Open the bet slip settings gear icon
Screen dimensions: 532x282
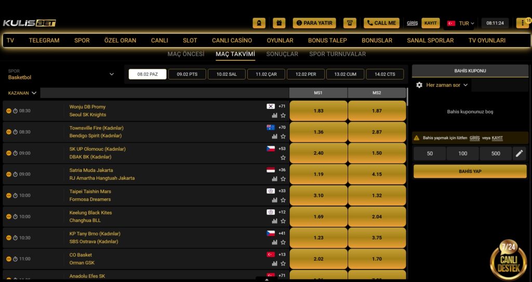[419, 85]
